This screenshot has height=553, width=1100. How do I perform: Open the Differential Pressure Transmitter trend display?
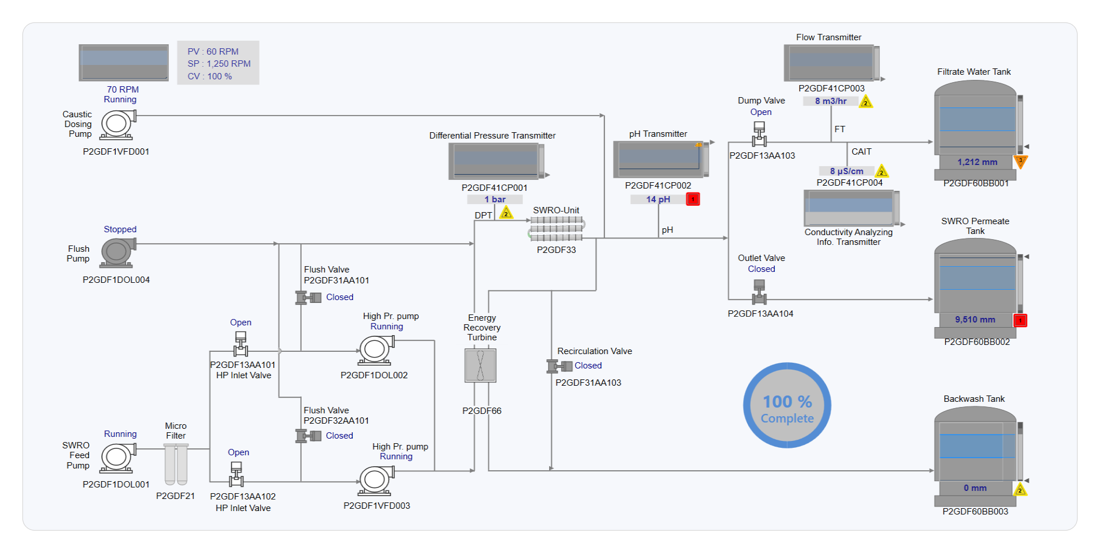(x=495, y=161)
